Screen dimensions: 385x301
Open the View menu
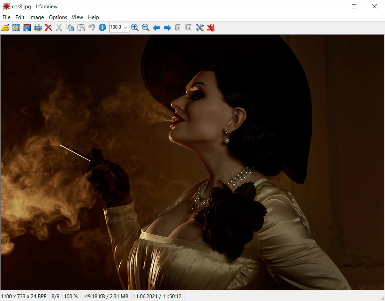pyautogui.click(x=77, y=17)
